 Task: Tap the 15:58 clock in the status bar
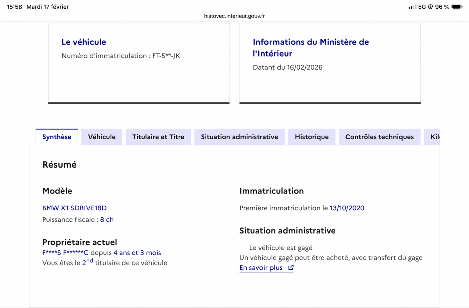14,7
